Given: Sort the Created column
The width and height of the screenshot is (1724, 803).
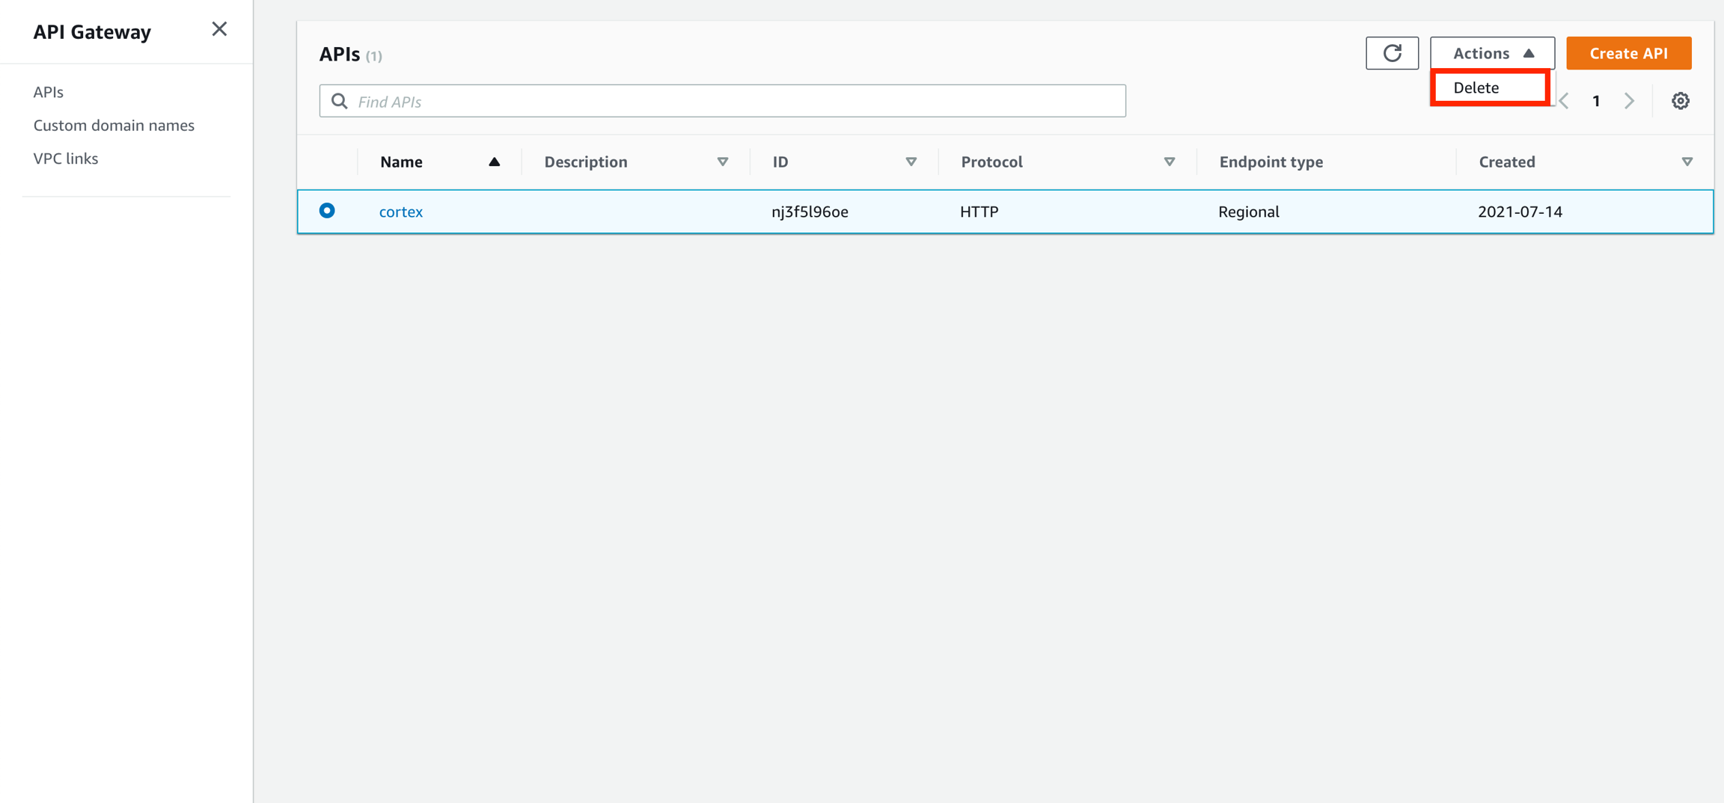Looking at the screenshot, I should coord(1687,161).
